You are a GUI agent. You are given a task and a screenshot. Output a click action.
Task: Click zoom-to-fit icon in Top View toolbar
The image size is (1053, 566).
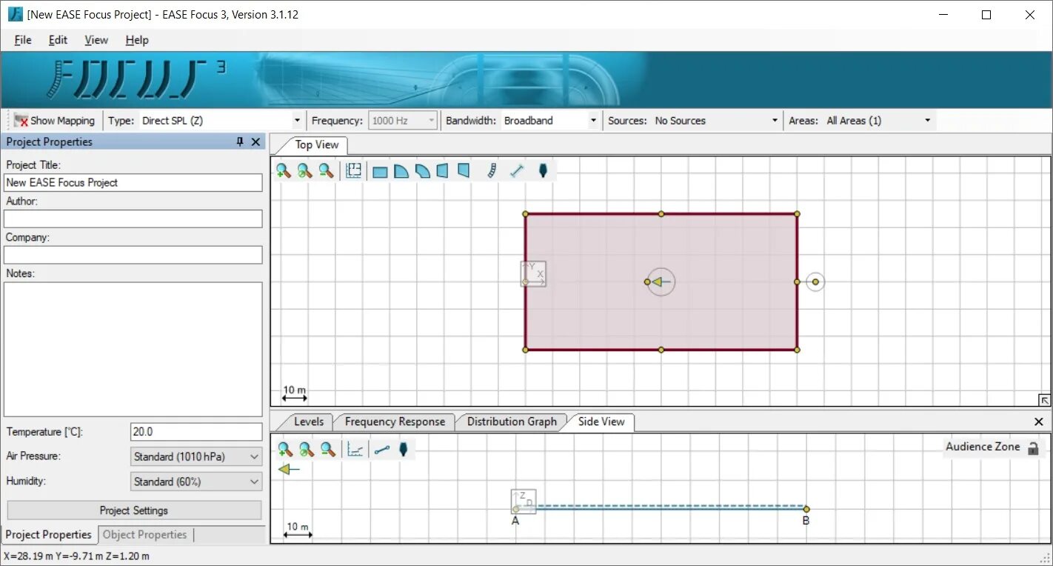click(x=304, y=171)
